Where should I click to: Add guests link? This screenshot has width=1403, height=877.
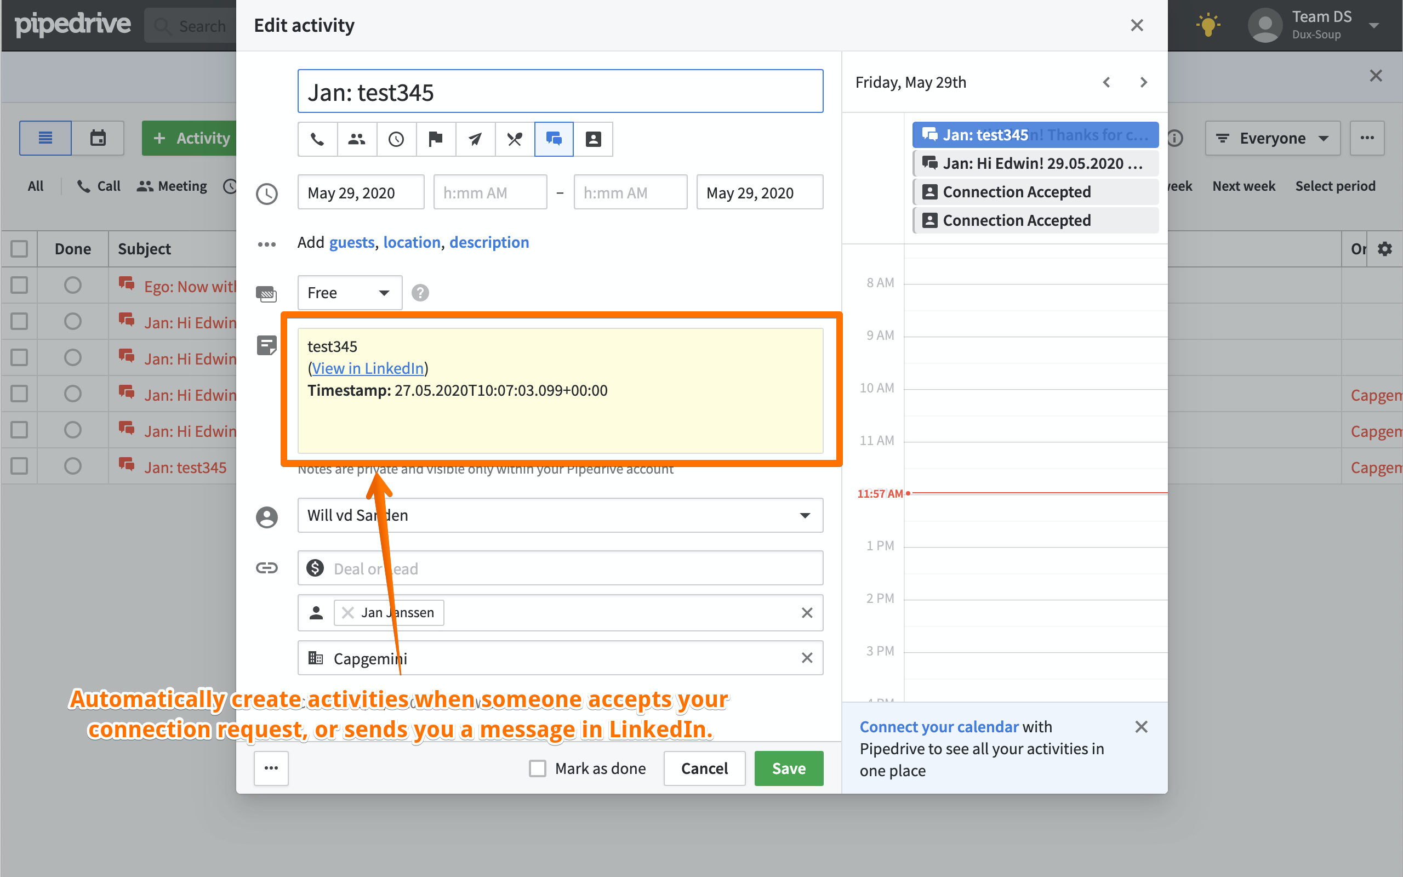pyautogui.click(x=352, y=242)
